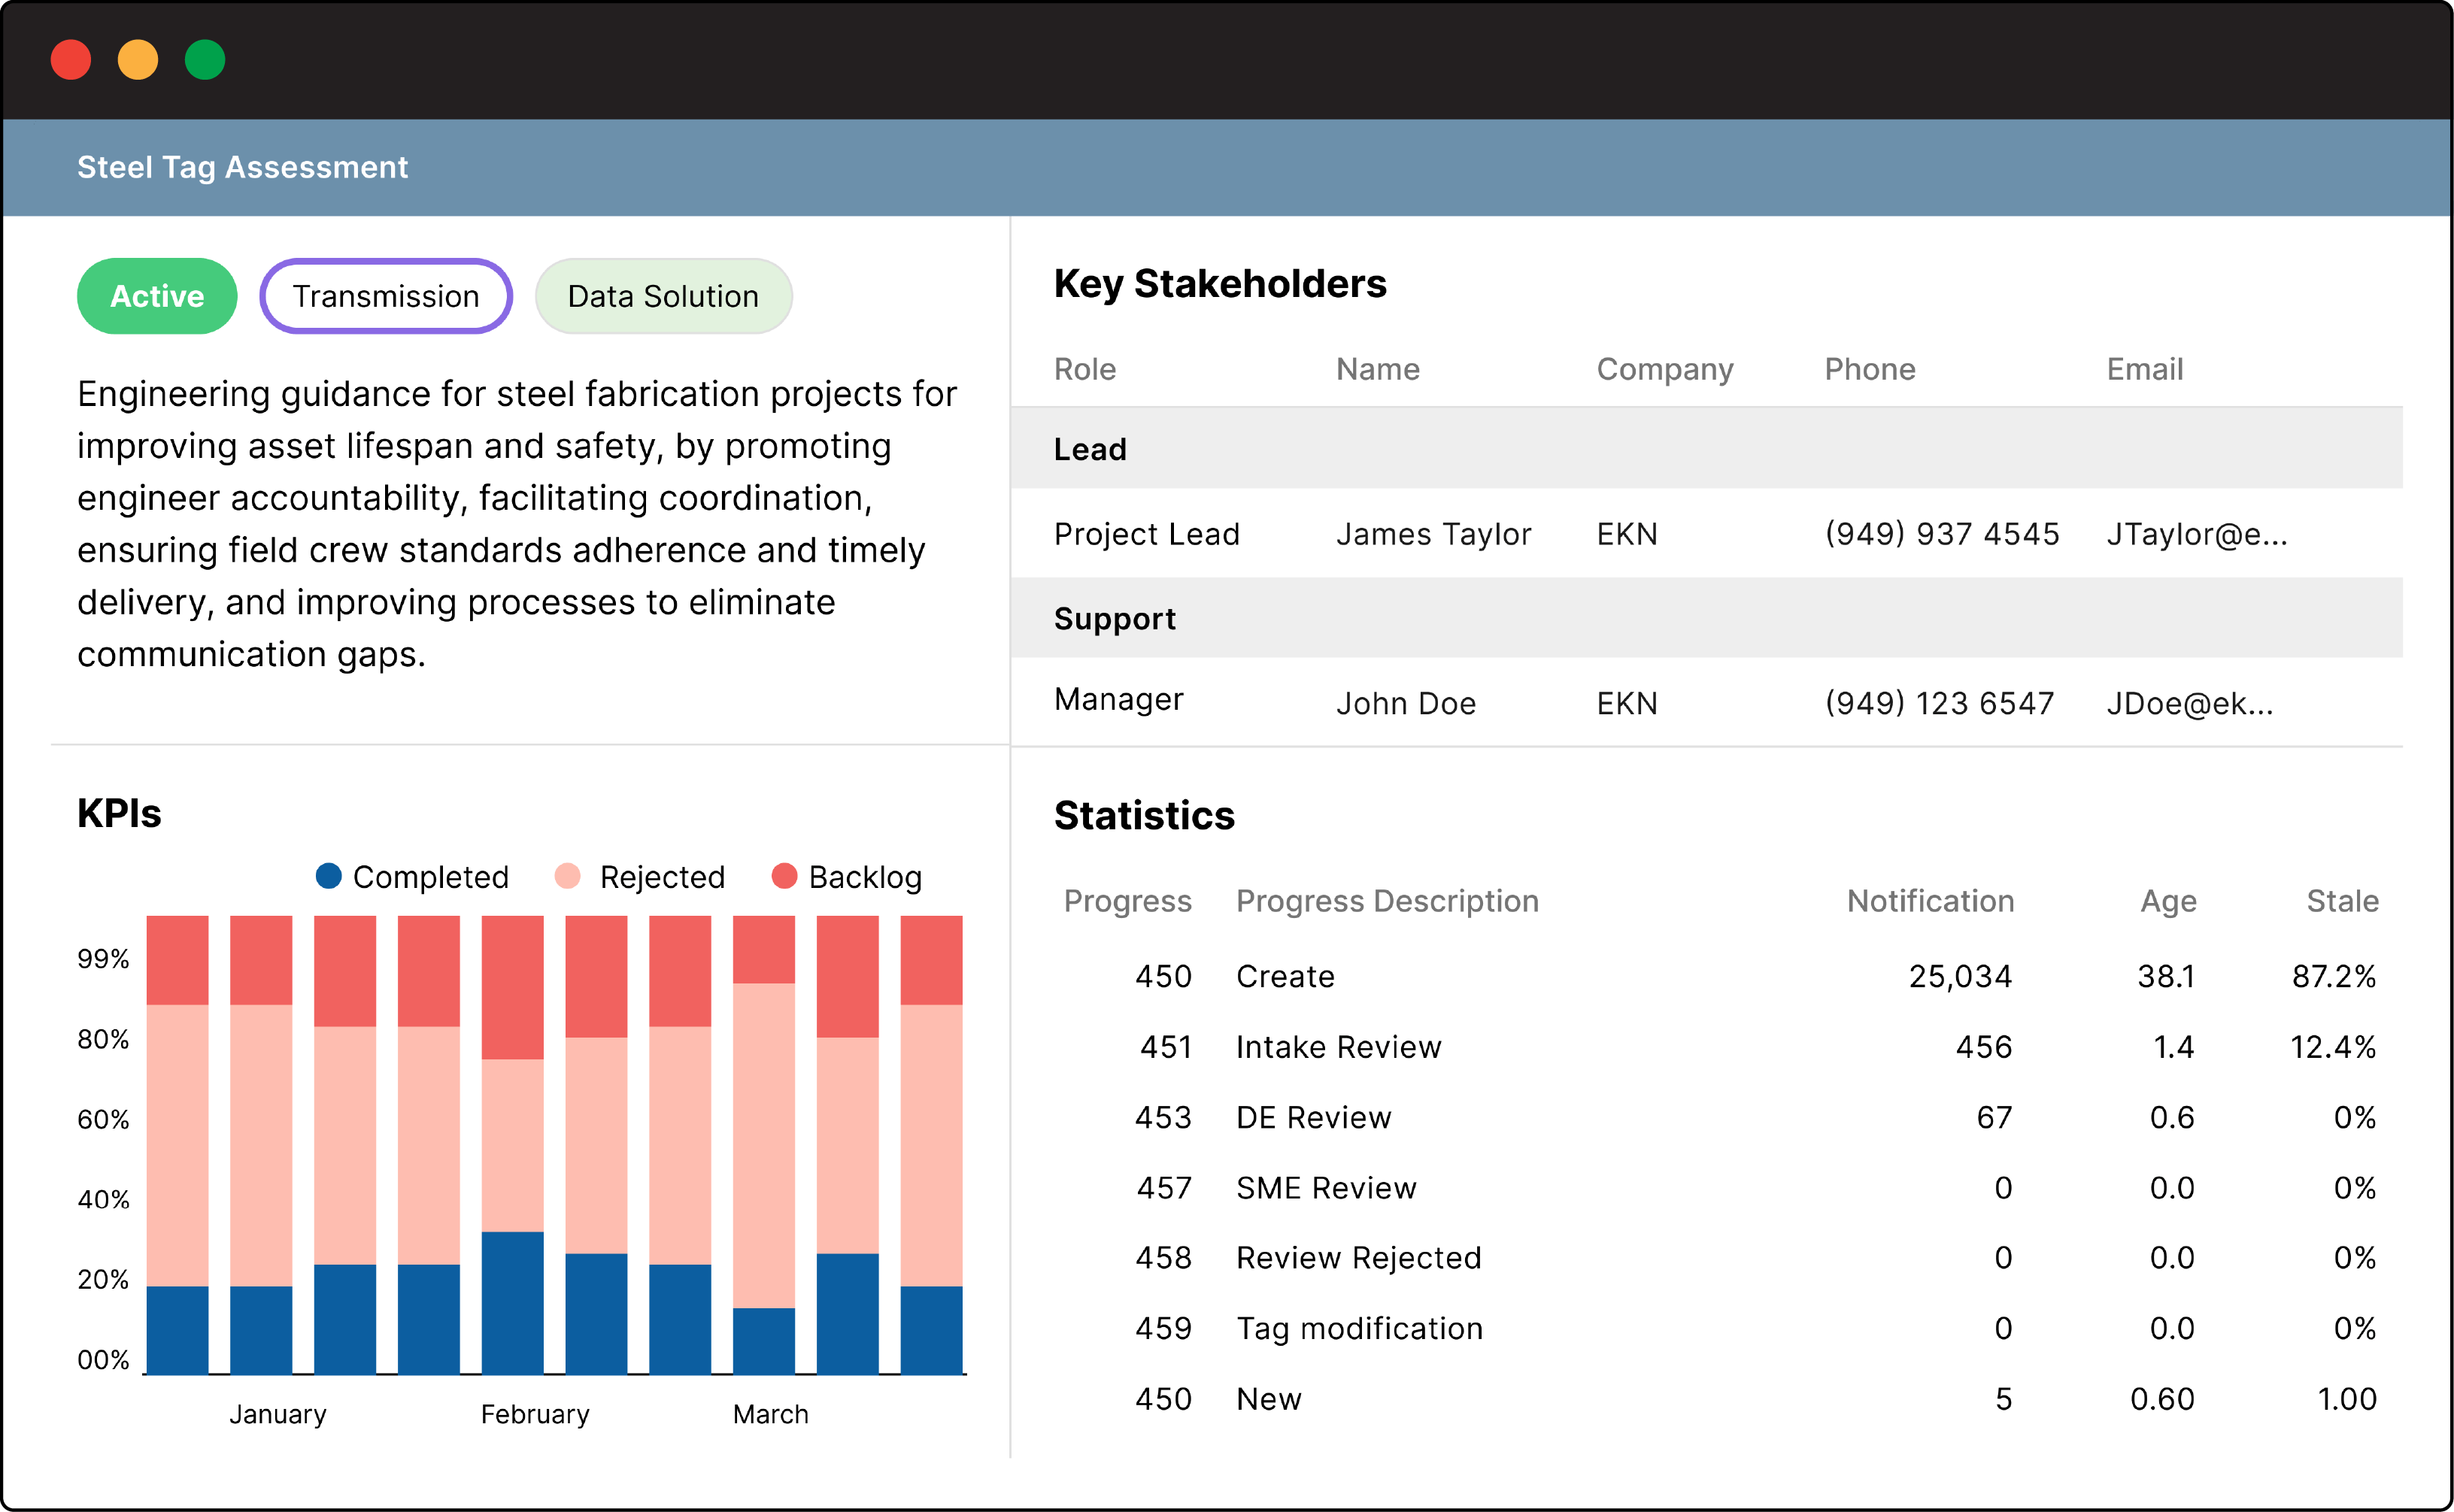Click the February label on chart axis

(535, 1414)
